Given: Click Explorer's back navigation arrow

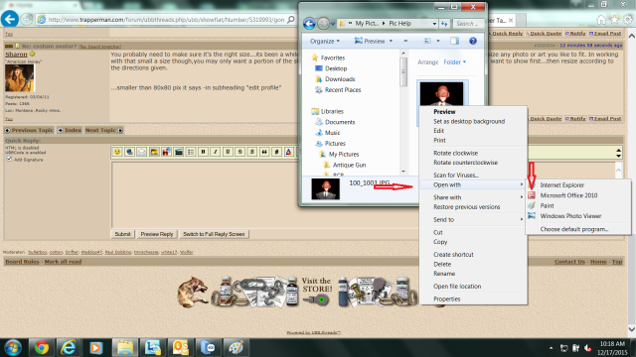Looking at the screenshot, I should [309, 24].
